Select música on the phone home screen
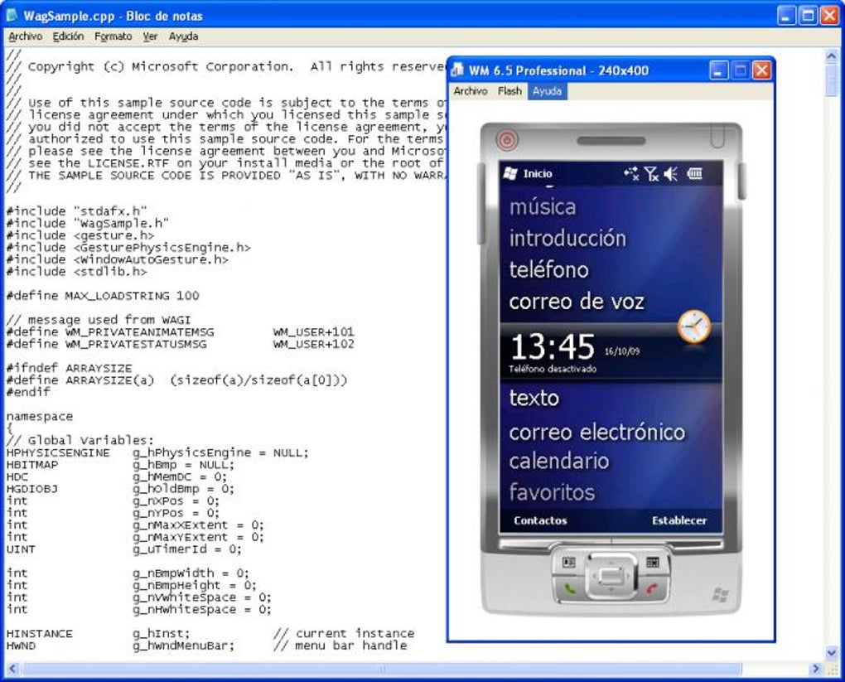The image size is (845, 682). click(x=543, y=207)
